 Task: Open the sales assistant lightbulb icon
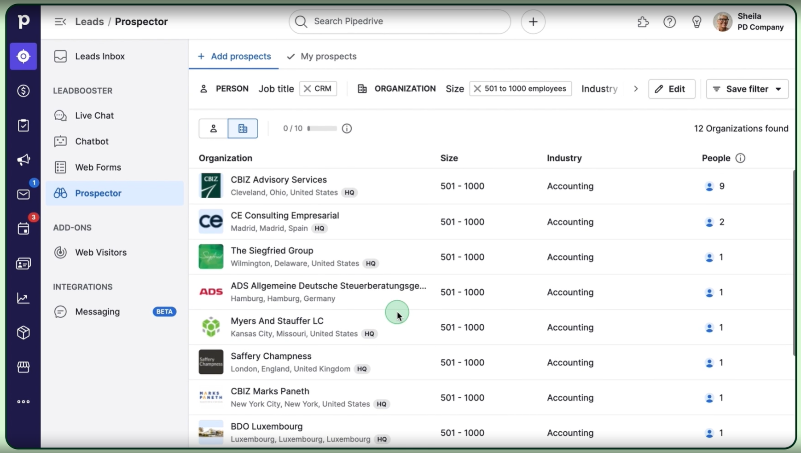[697, 22]
